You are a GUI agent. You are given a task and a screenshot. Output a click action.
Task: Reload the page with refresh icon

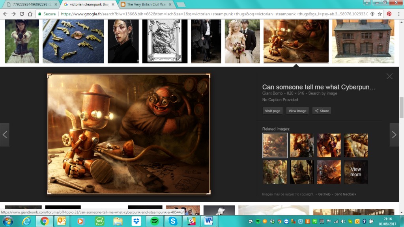(x=22, y=14)
